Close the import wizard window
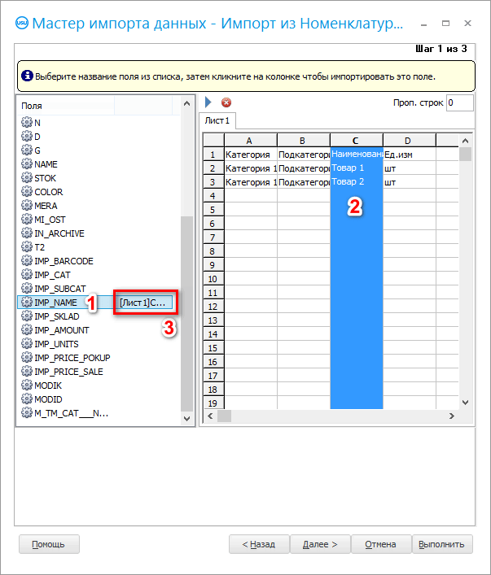 click(x=467, y=23)
